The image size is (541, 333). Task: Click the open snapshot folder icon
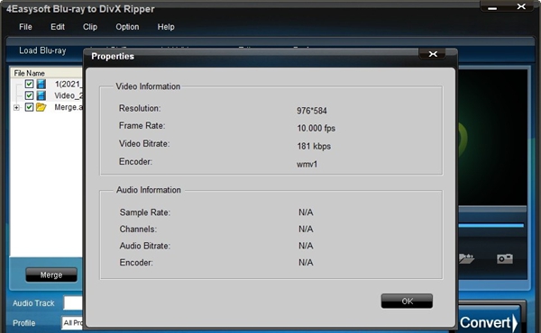coord(466,258)
